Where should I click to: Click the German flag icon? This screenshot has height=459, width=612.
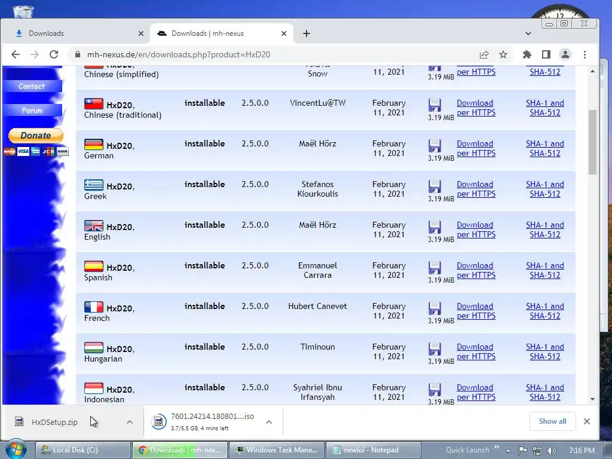94,145
